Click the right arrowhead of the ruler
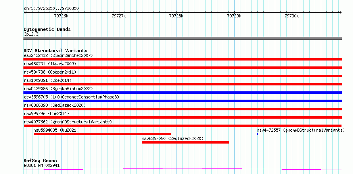The image size is (353, 174). (341, 12)
